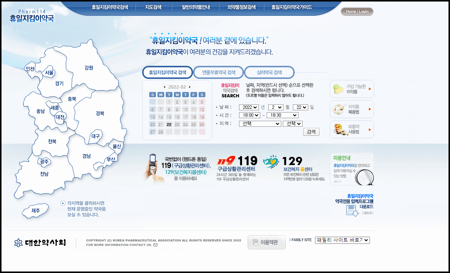Switch to 연중무휴약국 검색 tab

click(x=218, y=73)
